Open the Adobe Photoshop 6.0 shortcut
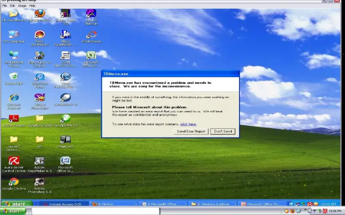This screenshot has width=345, height=215. [40, 186]
